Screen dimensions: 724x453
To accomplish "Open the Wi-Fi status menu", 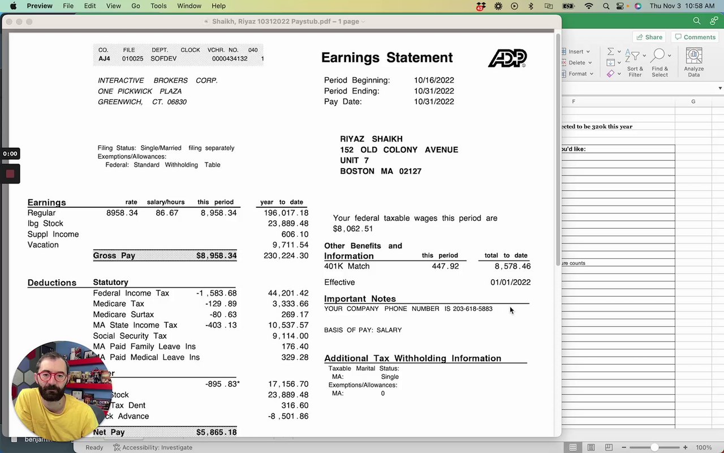I will pyautogui.click(x=589, y=6).
